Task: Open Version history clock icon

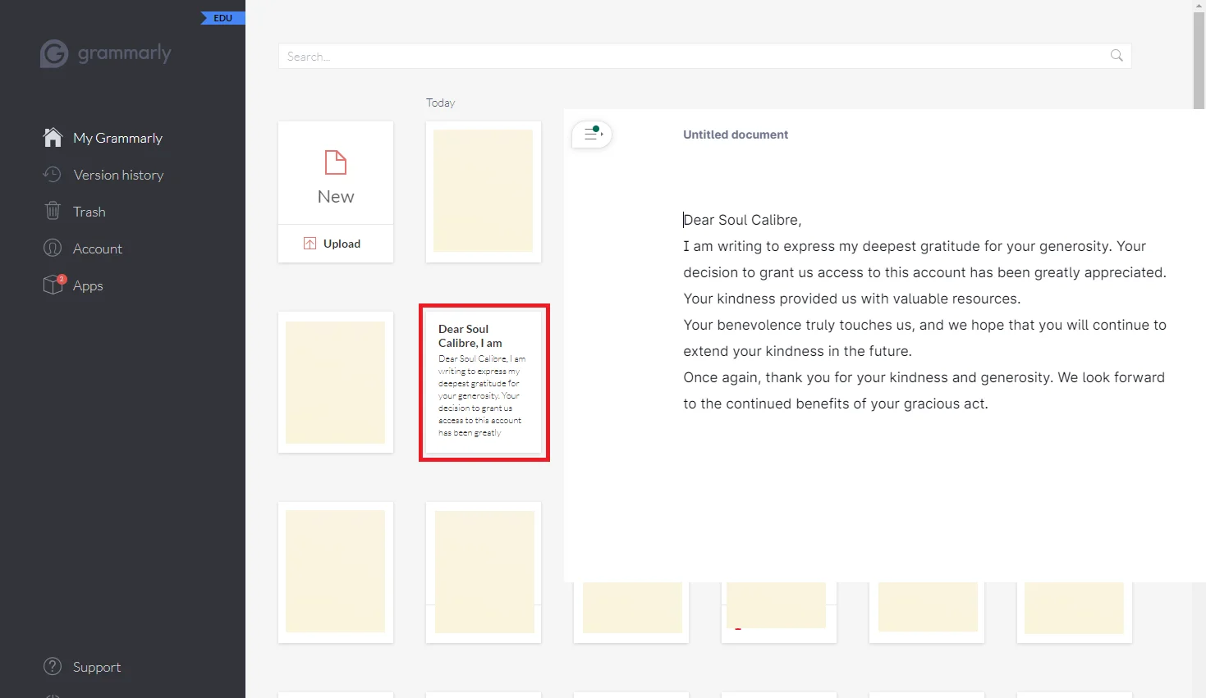Action: pyautogui.click(x=53, y=175)
